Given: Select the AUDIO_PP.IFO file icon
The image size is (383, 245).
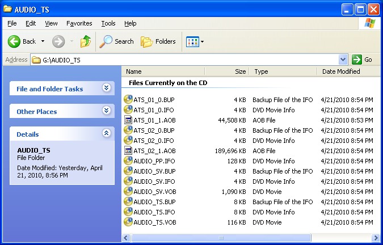Looking at the screenshot, I should pyautogui.click(x=128, y=161).
